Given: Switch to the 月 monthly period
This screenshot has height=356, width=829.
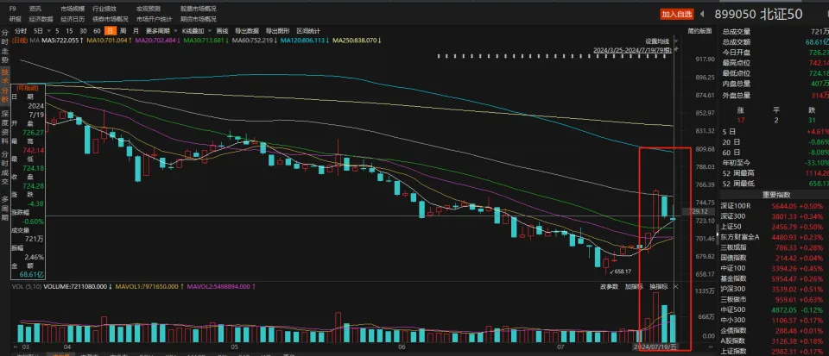Looking at the screenshot, I should click(x=135, y=30).
